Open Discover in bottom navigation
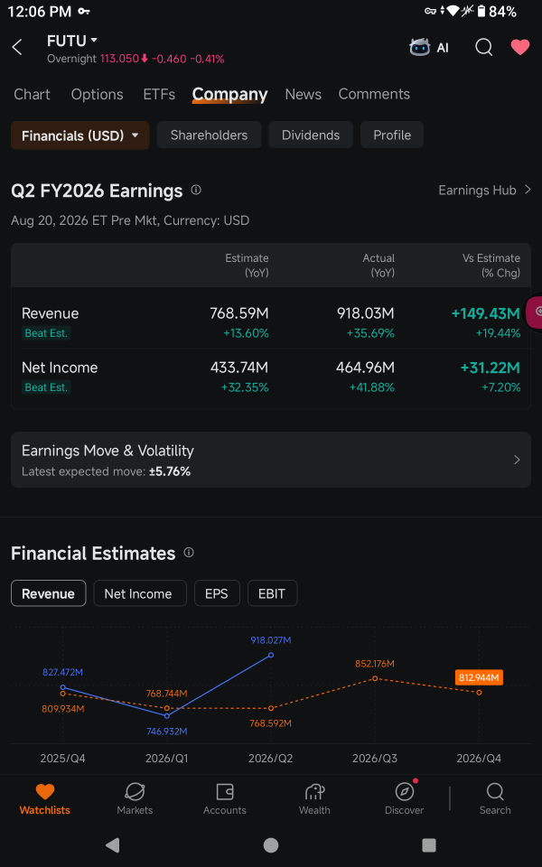The width and height of the screenshot is (542, 867). point(405,799)
